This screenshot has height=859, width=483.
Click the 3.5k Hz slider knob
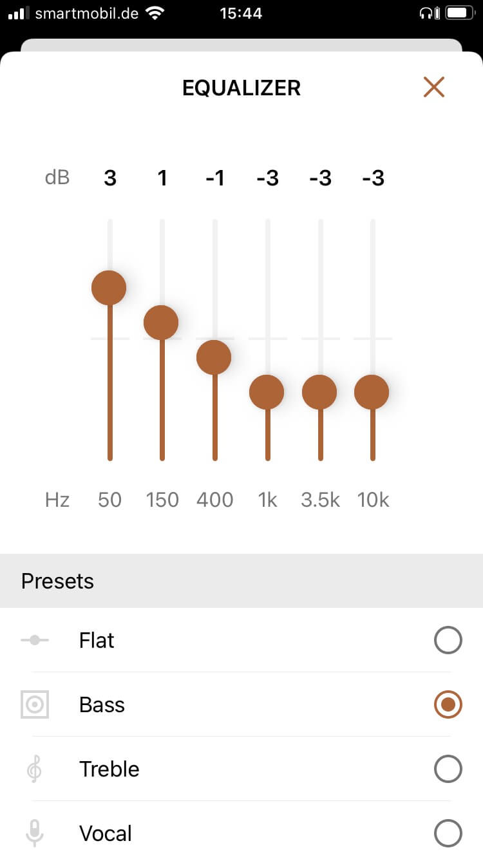click(x=319, y=392)
